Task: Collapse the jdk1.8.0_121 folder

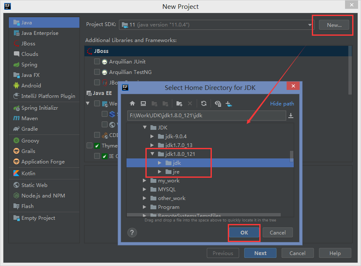Action: click(153, 153)
